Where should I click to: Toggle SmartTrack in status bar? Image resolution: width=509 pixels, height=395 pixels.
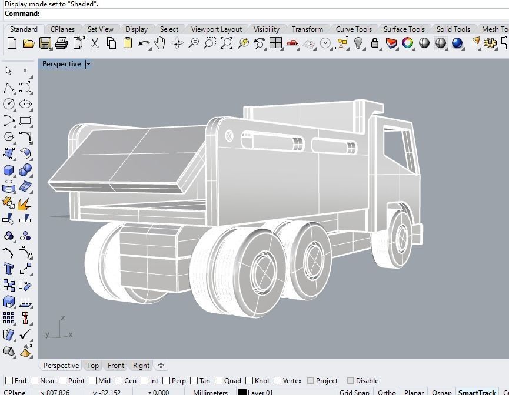tap(477, 392)
